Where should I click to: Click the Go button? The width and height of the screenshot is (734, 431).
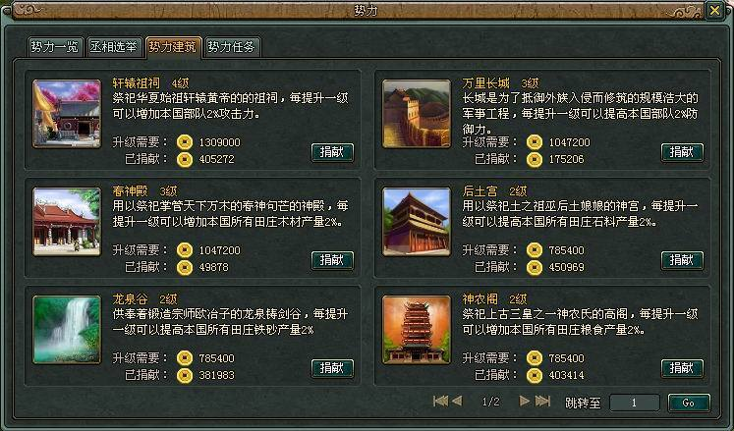[689, 403]
